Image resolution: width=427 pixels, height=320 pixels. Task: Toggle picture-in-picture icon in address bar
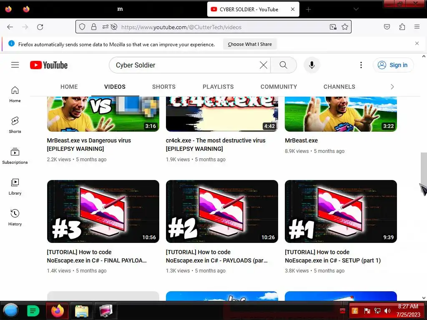tap(333, 27)
